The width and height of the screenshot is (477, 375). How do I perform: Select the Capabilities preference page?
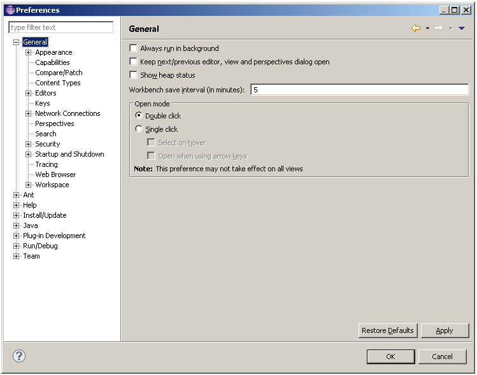pos(52,62)
